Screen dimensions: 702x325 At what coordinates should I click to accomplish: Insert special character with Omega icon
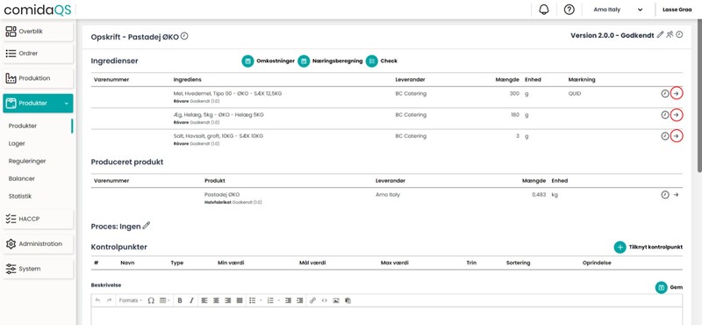click(x=151, y=300)
